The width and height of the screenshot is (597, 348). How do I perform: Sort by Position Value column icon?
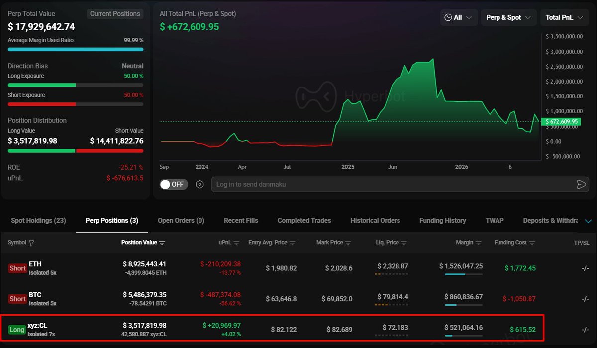pyautogui.click(x=162, y=243)
